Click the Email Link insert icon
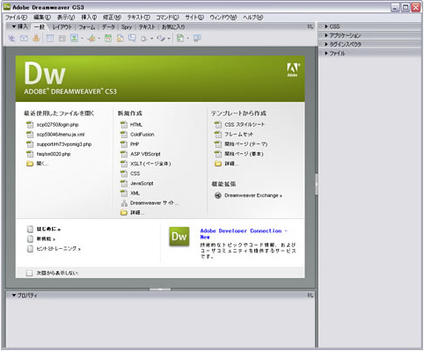Screen dimensions: 424x351 pyautogui.click(x=24, y=38)
